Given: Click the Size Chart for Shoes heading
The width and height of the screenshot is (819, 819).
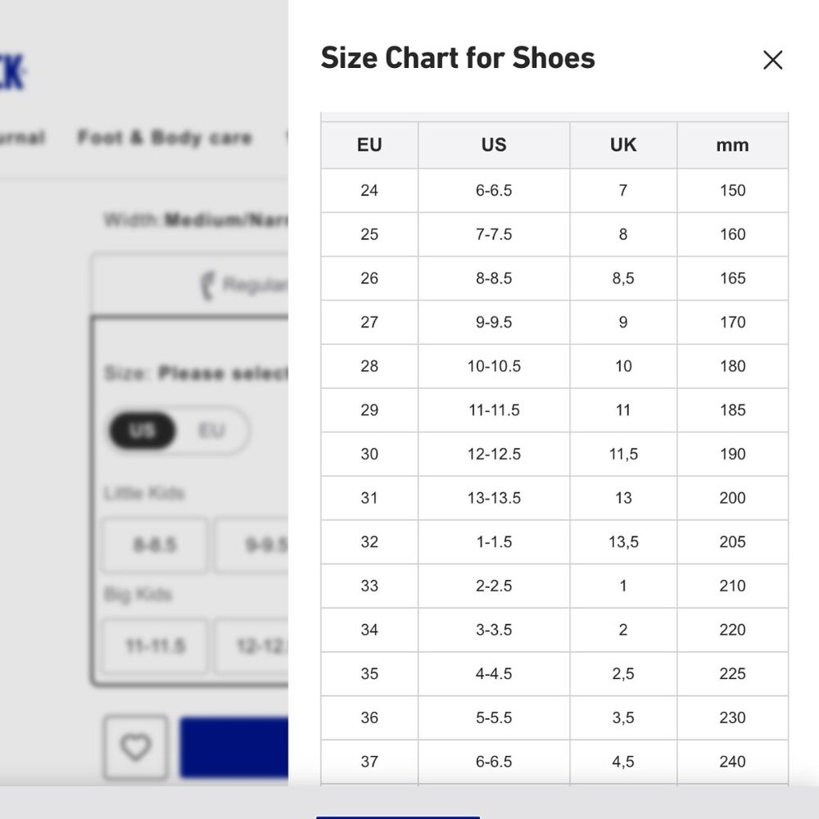Looking at the screenshot, I should pos(458,58).
